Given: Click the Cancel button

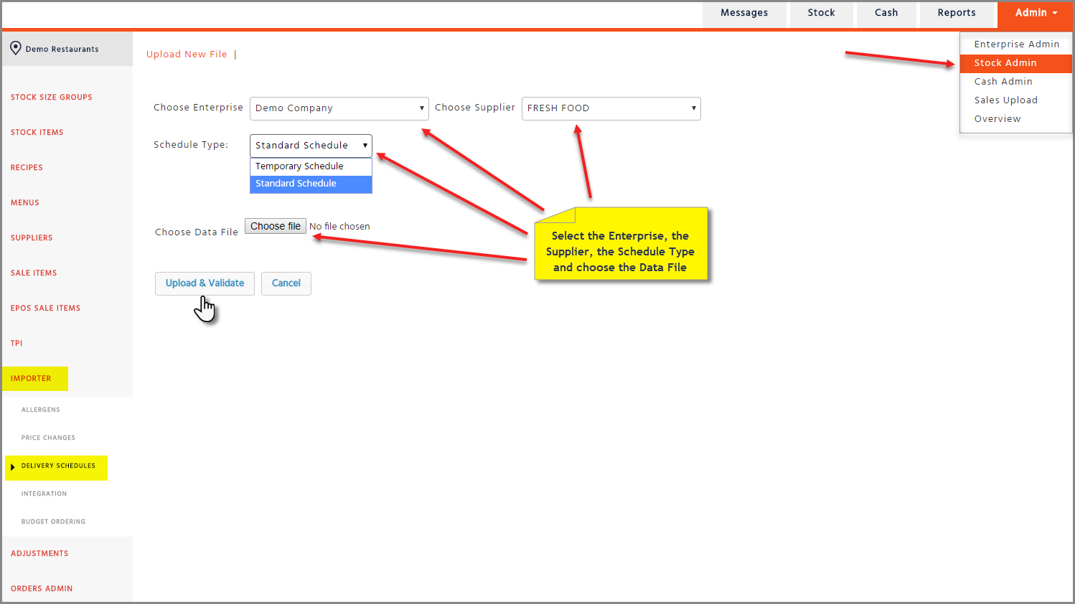Looking at the screenshot, I should click(x=286, y=283).
